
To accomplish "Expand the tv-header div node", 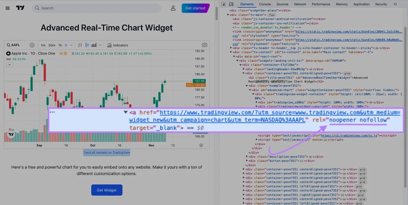I will tap(232, 48).
